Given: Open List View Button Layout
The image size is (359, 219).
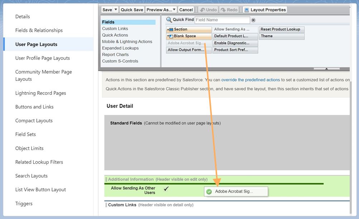Looking at the screenshot, I should [40, 190].
